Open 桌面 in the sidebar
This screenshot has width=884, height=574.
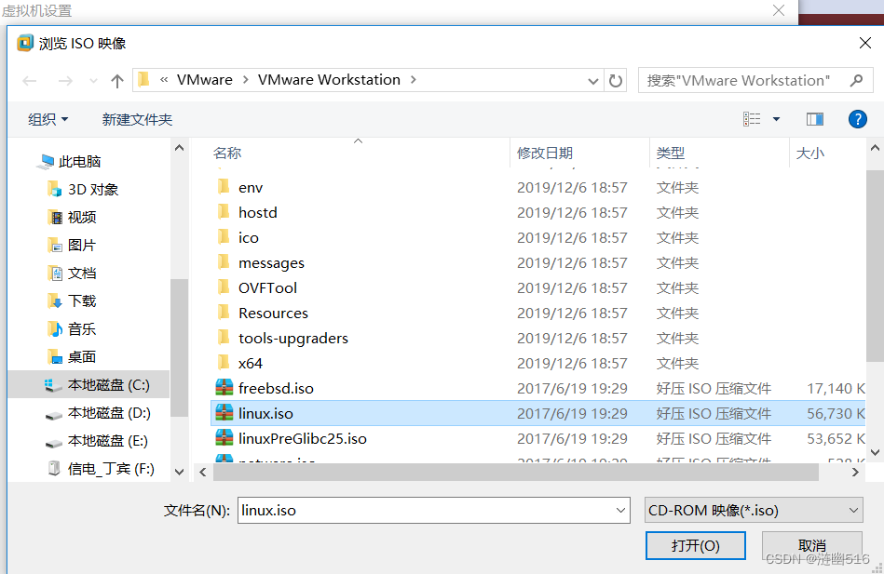[x=72, y=357]
